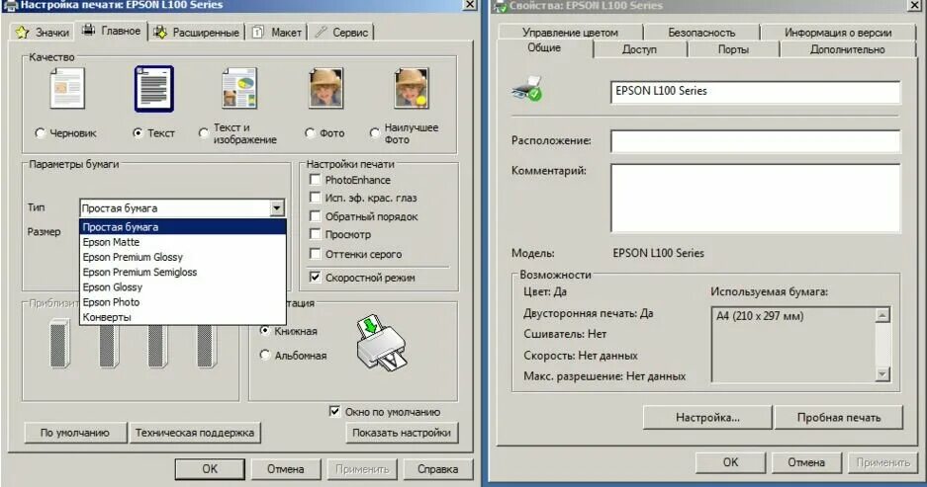This screenshot has height=487, width=927.
Task: Click the printer name input field
Action: click(756, 92)
